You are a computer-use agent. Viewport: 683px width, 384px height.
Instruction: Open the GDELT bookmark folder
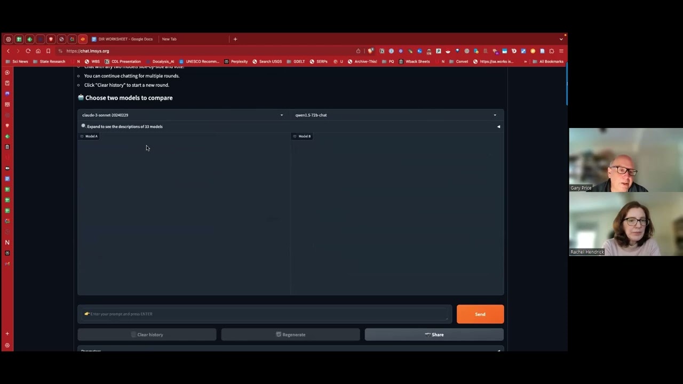point(296,61)
